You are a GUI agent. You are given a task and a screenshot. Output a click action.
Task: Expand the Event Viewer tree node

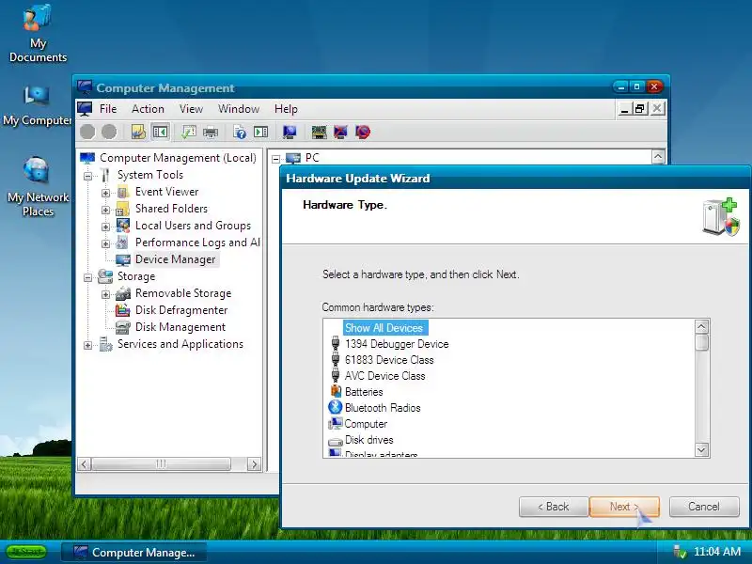pyautogui.click(x=105, y=193)
